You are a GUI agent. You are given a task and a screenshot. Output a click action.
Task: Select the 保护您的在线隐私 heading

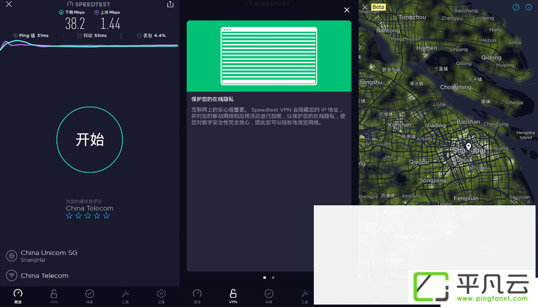(212, 99)
